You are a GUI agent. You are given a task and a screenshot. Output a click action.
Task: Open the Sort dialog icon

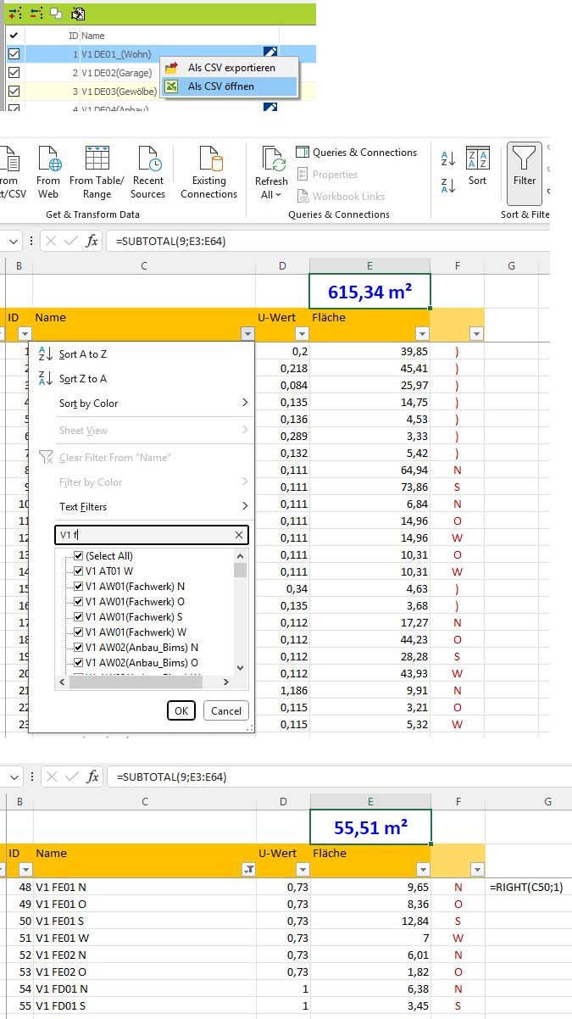coord(478,161)
